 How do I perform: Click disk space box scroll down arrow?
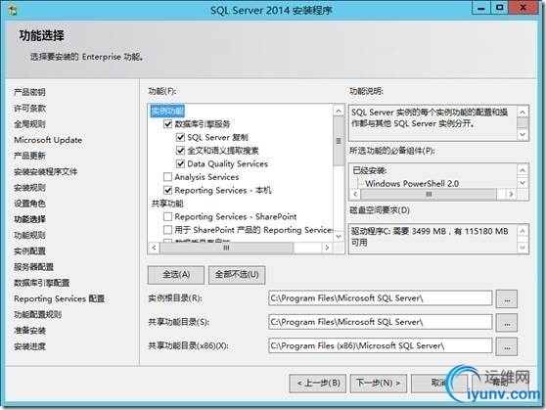click(x=523, y=248)
